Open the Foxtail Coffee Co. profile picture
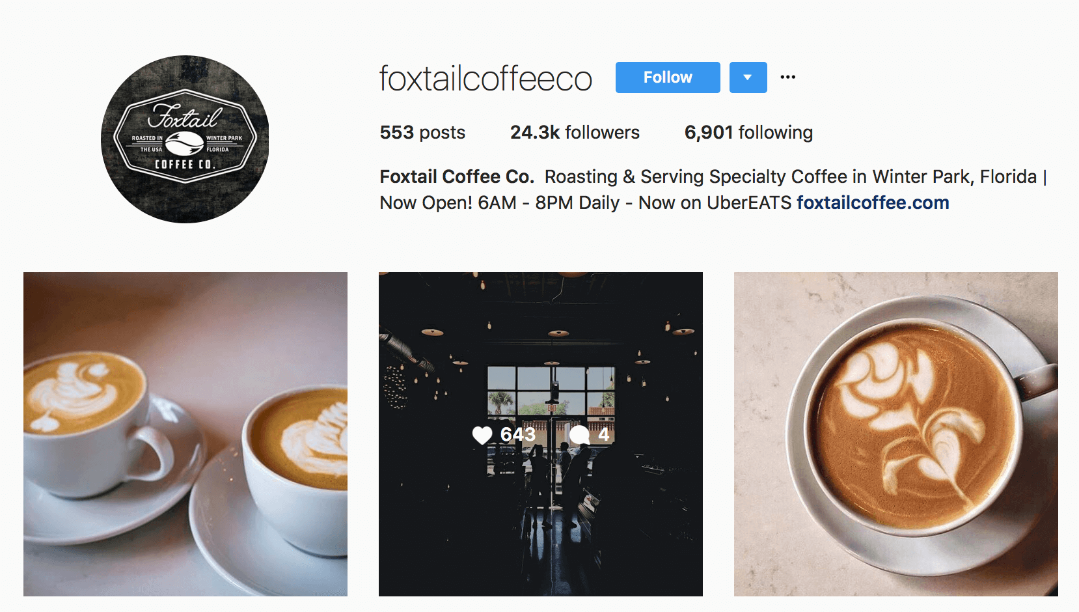The image size is (1079, 612). click(x=185, y=139)
